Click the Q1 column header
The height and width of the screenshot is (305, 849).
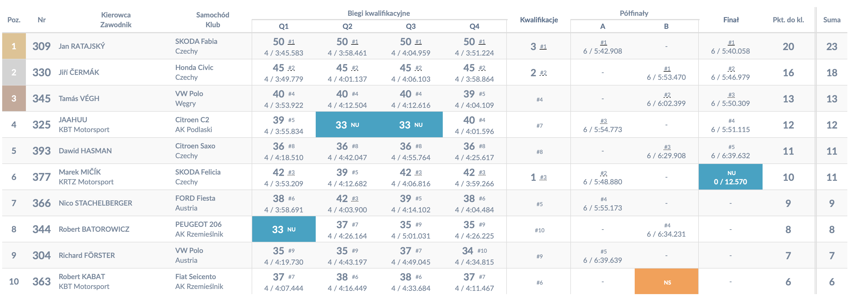284,26
